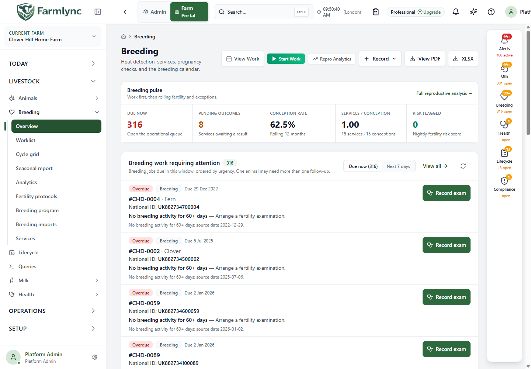Collapse the sidebar panel icon

point(98,12)
